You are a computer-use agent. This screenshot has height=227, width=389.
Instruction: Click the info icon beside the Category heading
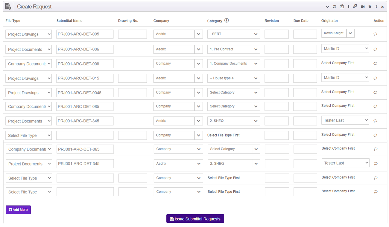coord(227,21)
